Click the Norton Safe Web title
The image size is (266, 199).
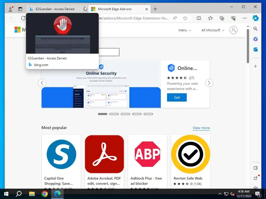[x=188, y=178]
